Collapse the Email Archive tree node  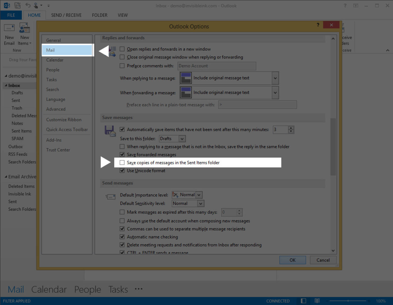point(6,177)
